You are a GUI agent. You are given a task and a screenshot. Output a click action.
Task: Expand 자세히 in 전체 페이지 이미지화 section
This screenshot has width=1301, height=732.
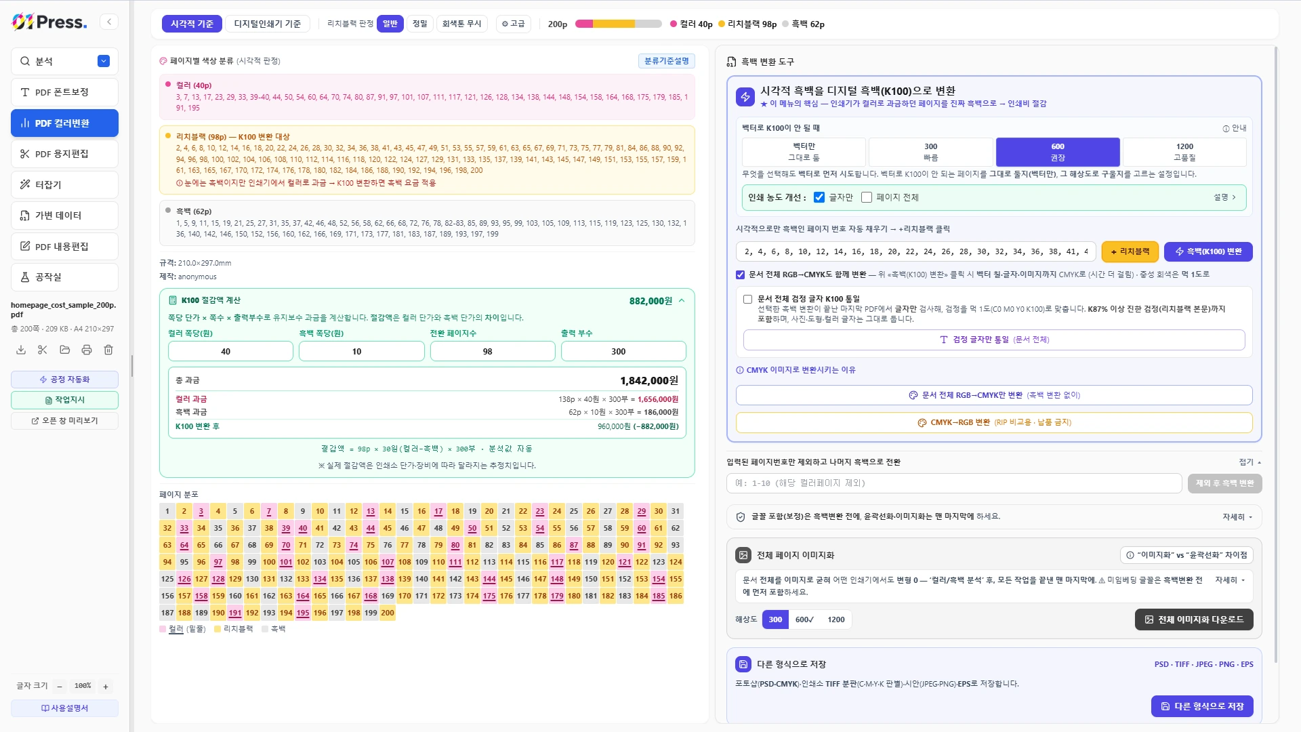click(x=1230, y=580)
